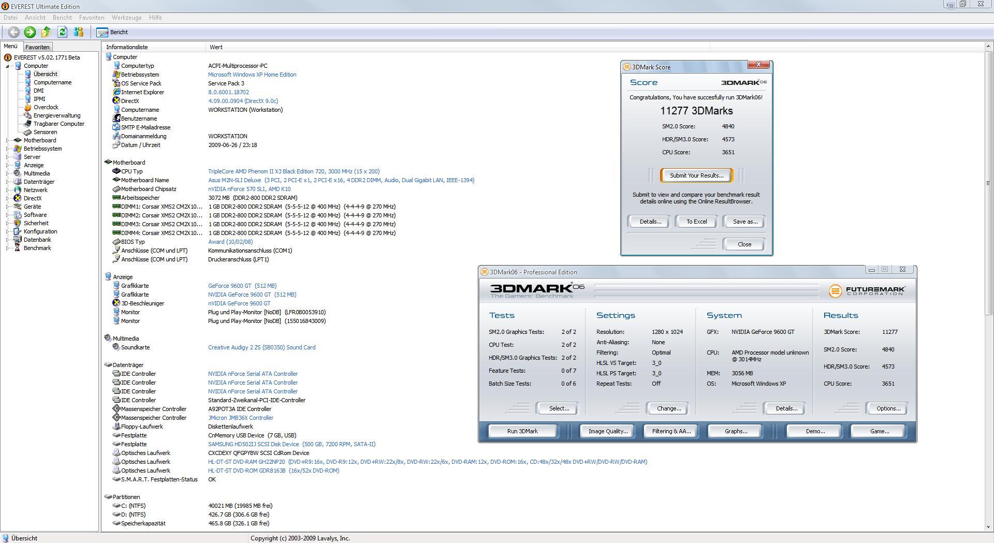This screenshot has height=543, width=994.
Task: Select the Overdock flame icon in tree
Action: [28, 107]
